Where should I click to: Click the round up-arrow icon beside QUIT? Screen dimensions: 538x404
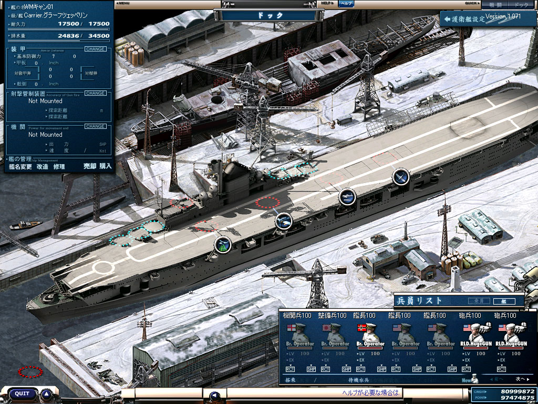[x=47, y=393]
